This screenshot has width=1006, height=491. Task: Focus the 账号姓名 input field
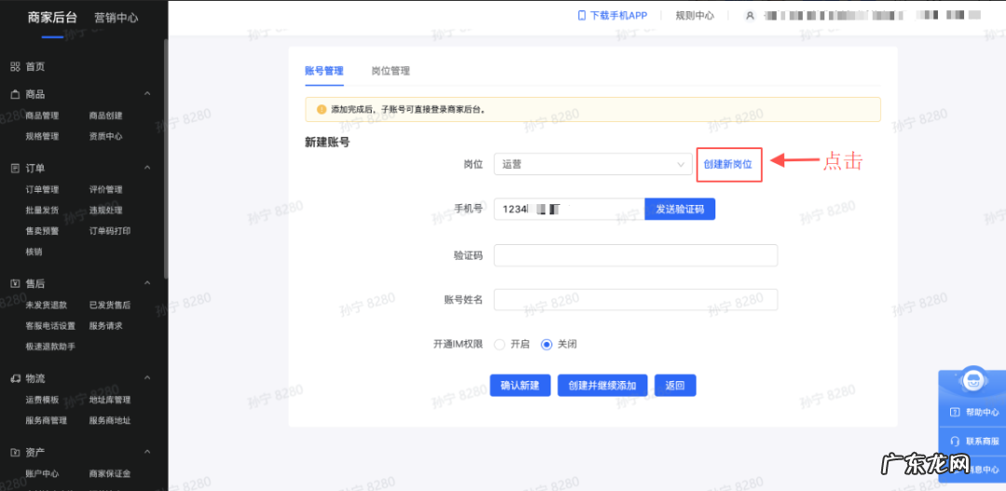point(636,300)
